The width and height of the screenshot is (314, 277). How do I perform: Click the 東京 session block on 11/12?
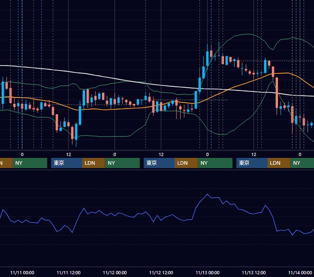(159, 163)
